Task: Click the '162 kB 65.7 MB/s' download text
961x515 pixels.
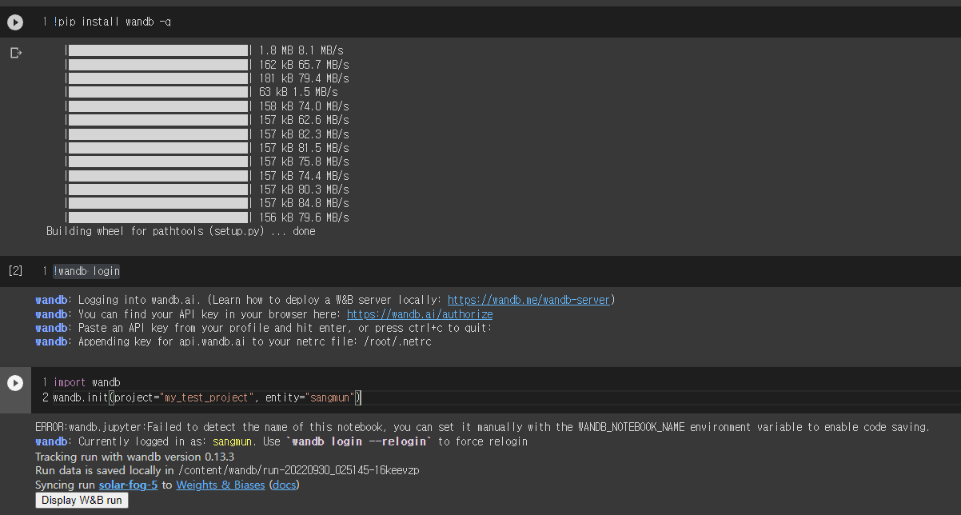Action: click(304, 65)
